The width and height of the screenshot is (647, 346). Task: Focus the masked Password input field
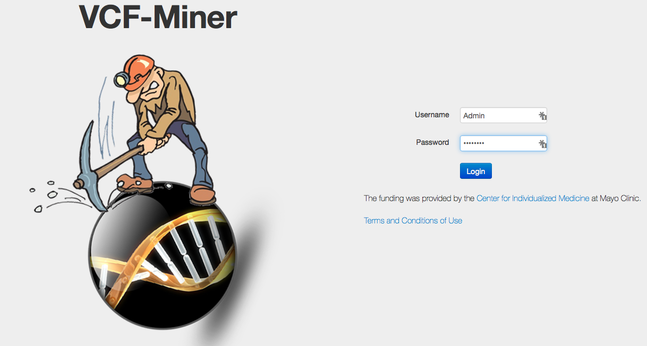pyautogui.click(x=504, y=143)
